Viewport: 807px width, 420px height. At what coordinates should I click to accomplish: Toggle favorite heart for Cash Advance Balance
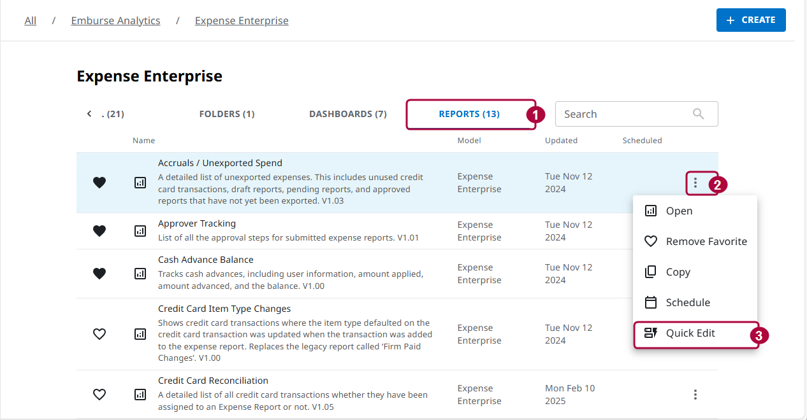99,274
